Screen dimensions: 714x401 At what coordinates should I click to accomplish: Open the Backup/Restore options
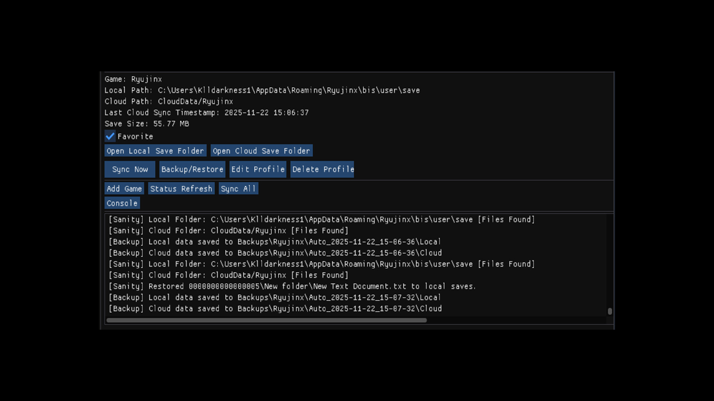click(x=192, y=169)
